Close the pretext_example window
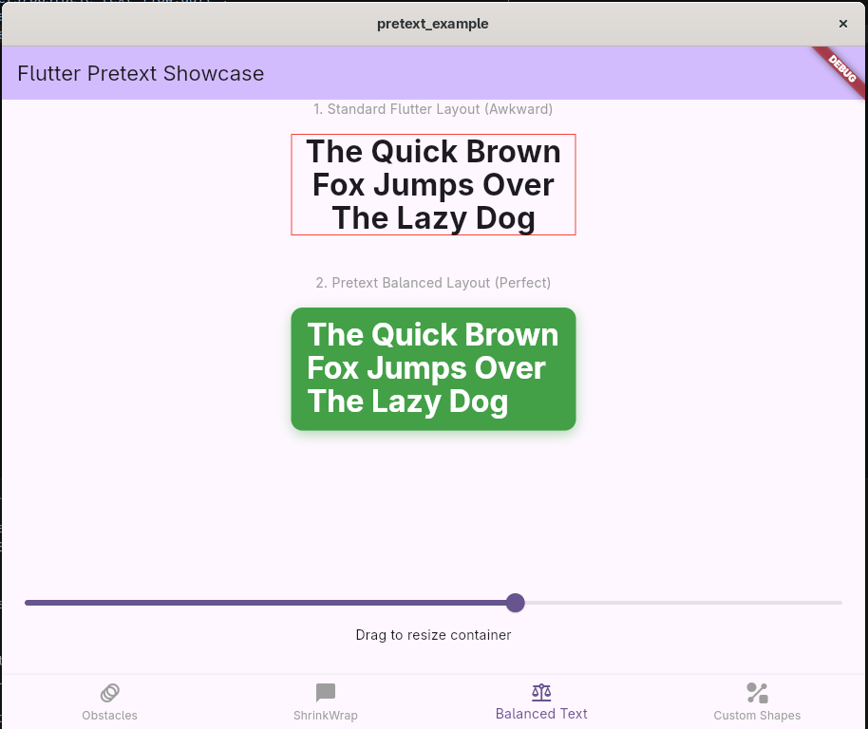This screenshot has width=868, height=729. click(843, 24)
